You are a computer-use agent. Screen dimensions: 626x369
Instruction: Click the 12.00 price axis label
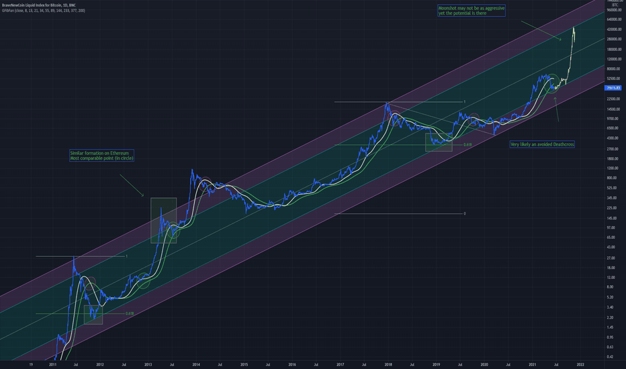[x=611, y=277]
